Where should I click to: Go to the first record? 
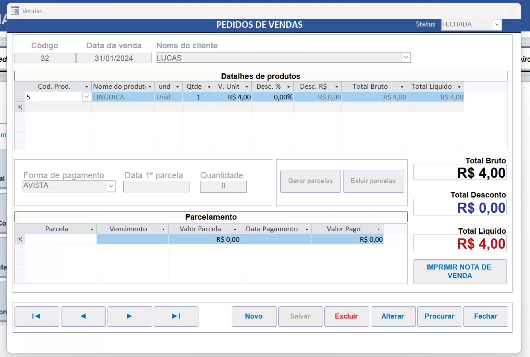(37, 316)
